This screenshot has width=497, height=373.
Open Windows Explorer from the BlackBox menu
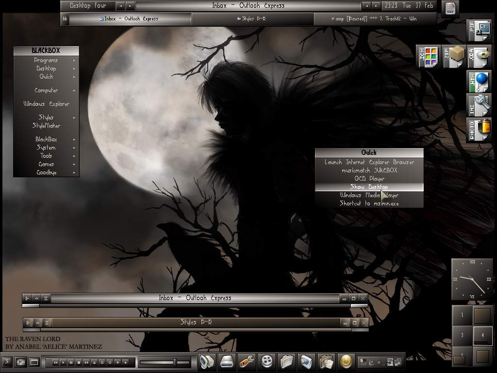[x=46, y=104]
